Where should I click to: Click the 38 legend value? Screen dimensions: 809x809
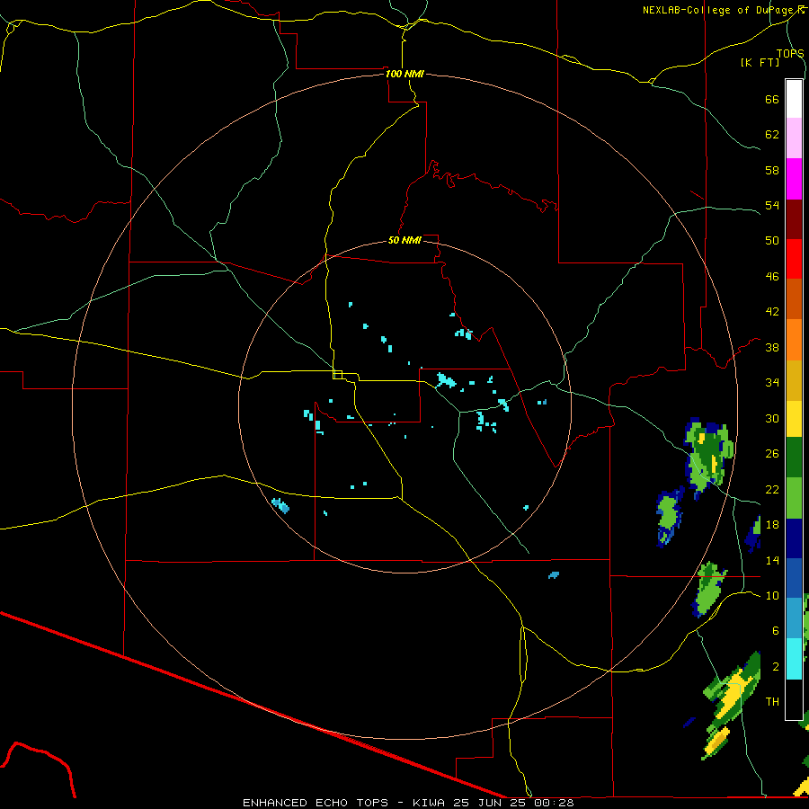(772, 347)
